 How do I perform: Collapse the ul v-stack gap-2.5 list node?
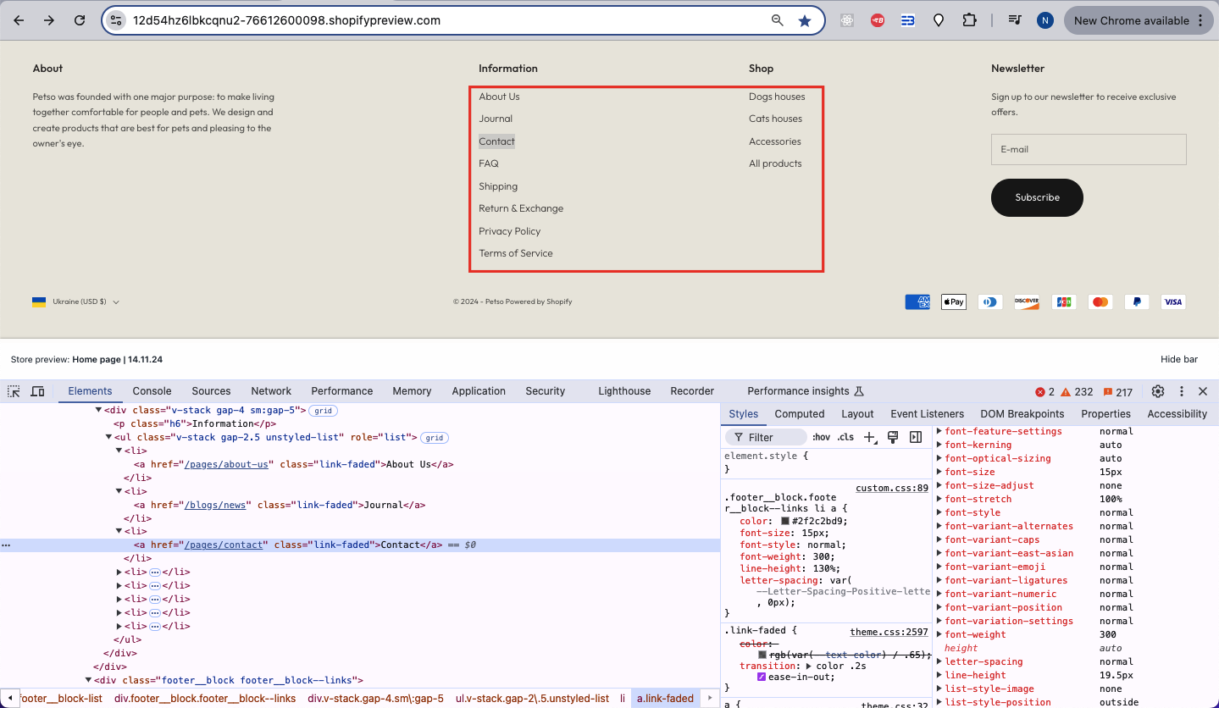coord(109,437)
